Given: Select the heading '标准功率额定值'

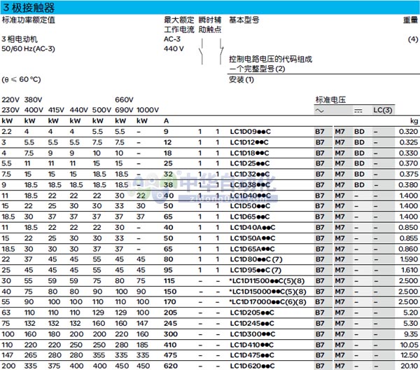Looking at the screenshot, I should [29, 20].
